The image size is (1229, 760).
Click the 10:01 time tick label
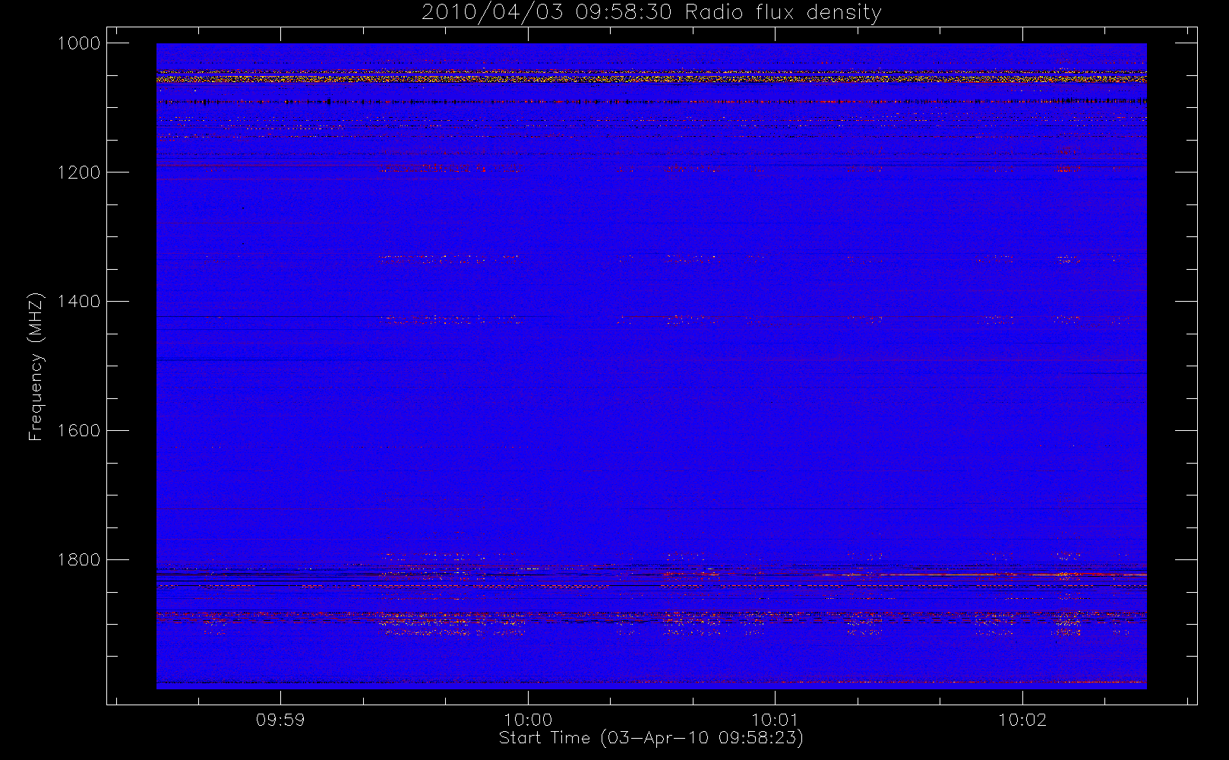point(775,720)
